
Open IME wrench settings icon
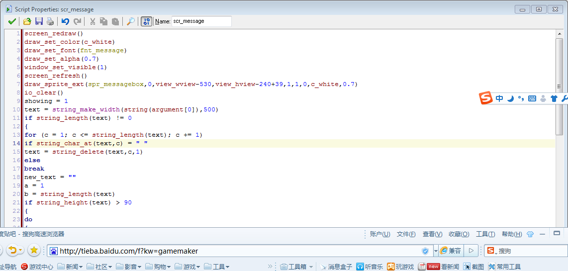click(x=565, y=98)
